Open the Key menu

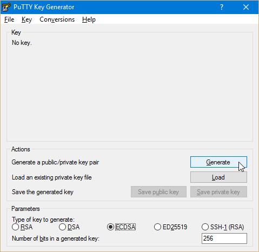pyautogui.click(x=26, y=19)
